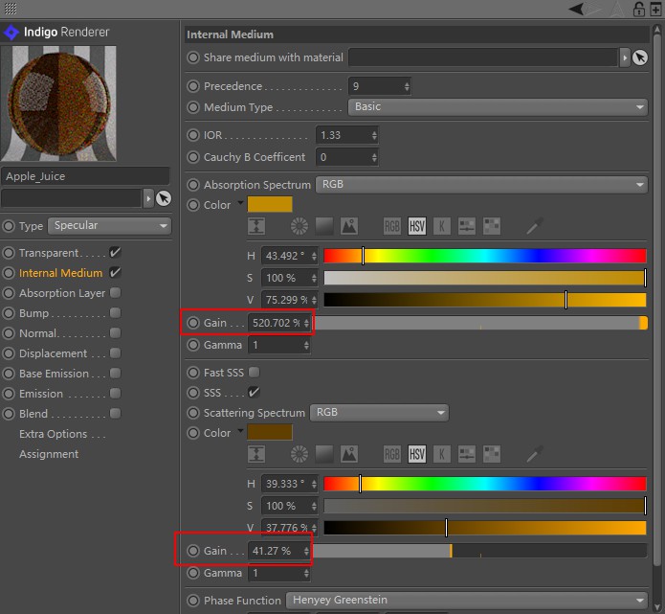Click the lock icon in the top bar
This screenshot has width=665, height=614.
point(639,9)
